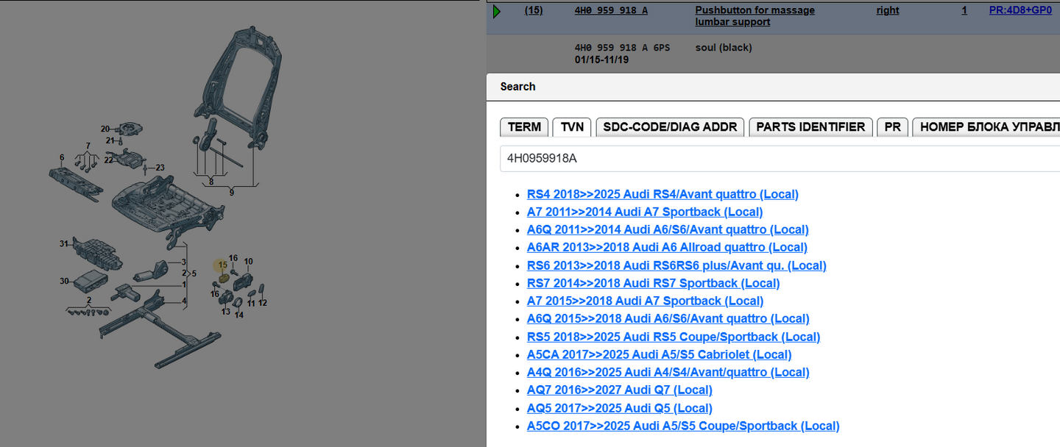Open A4Q 2016>>2025 Audi A4/S4/Avant link
The width and height of the screenshot is (1060, 447).
click(668, 372)
